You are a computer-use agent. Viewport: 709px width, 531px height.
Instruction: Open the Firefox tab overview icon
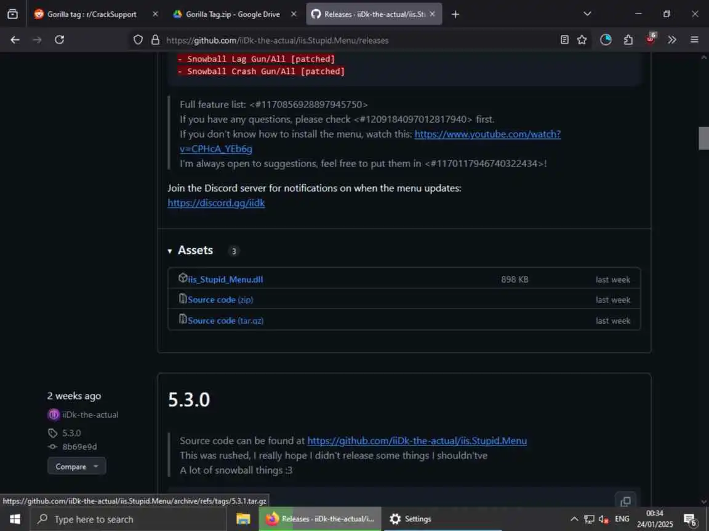[13, 14]
